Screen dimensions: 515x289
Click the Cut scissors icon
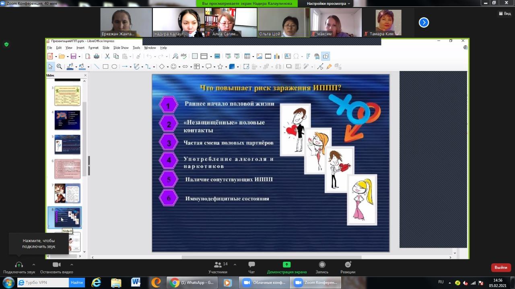coord(107,57)
